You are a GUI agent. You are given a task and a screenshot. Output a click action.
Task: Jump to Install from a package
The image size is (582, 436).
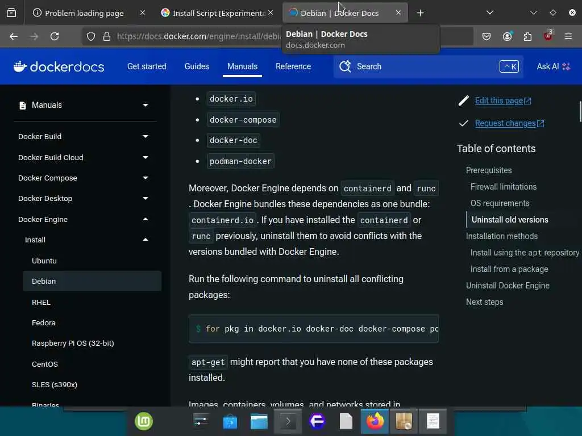click(509, 269)
